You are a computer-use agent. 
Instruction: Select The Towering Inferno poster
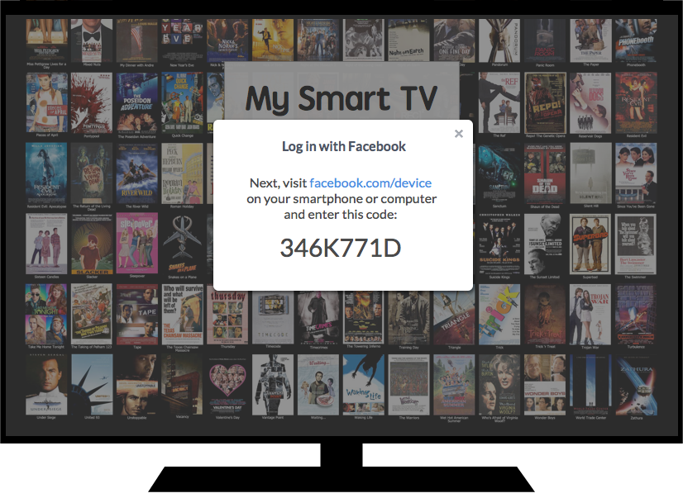point(363,317)
